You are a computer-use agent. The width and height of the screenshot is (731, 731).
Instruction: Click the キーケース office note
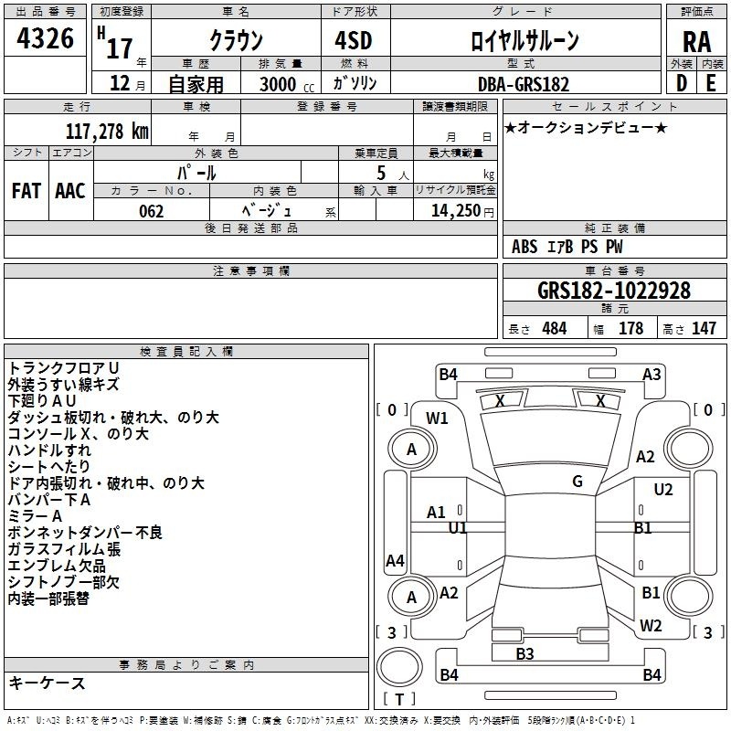48,683
